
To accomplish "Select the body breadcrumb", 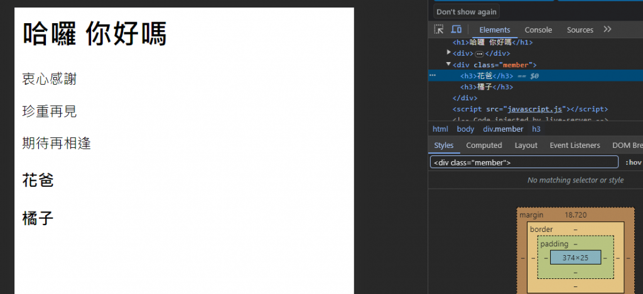I will pos(465,129).
